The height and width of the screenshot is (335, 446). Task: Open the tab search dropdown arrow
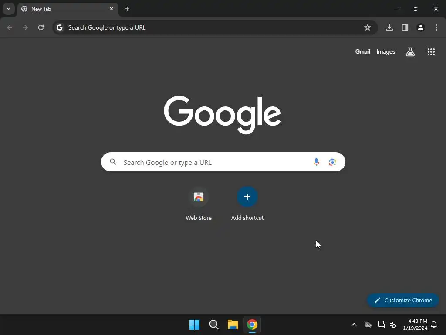click(9, 9)
